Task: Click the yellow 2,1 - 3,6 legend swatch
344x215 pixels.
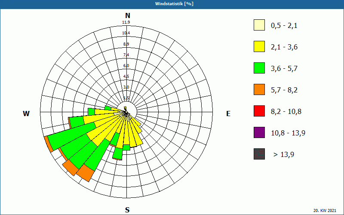Action: (x=259, y=46)
